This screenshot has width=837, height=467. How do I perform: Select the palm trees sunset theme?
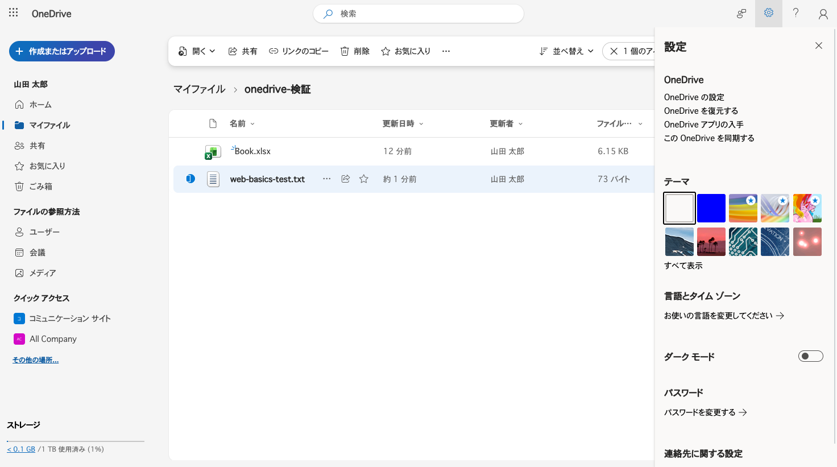pyautogui.click(x=711, y=242)
